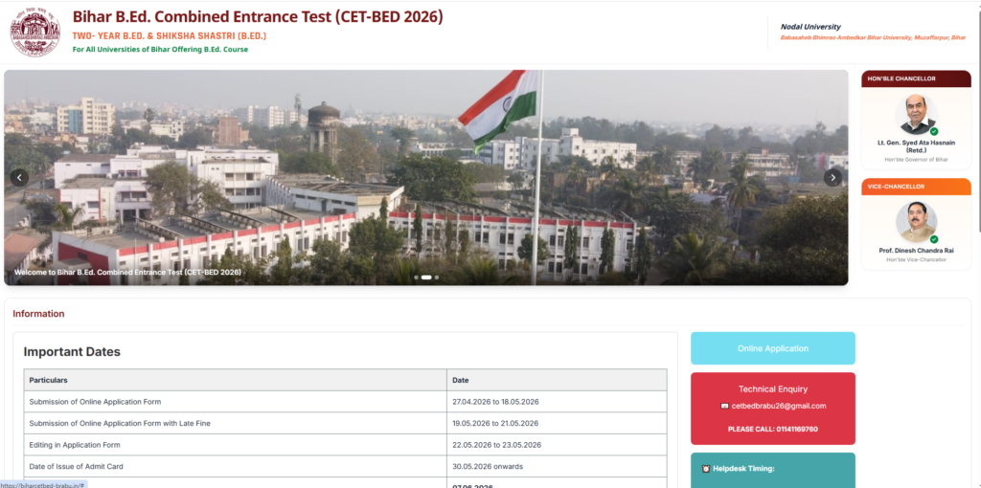Click 'Lt. Gen. Syed Ata Hasnain (Retd.)' name

click(x=916, y=146)
